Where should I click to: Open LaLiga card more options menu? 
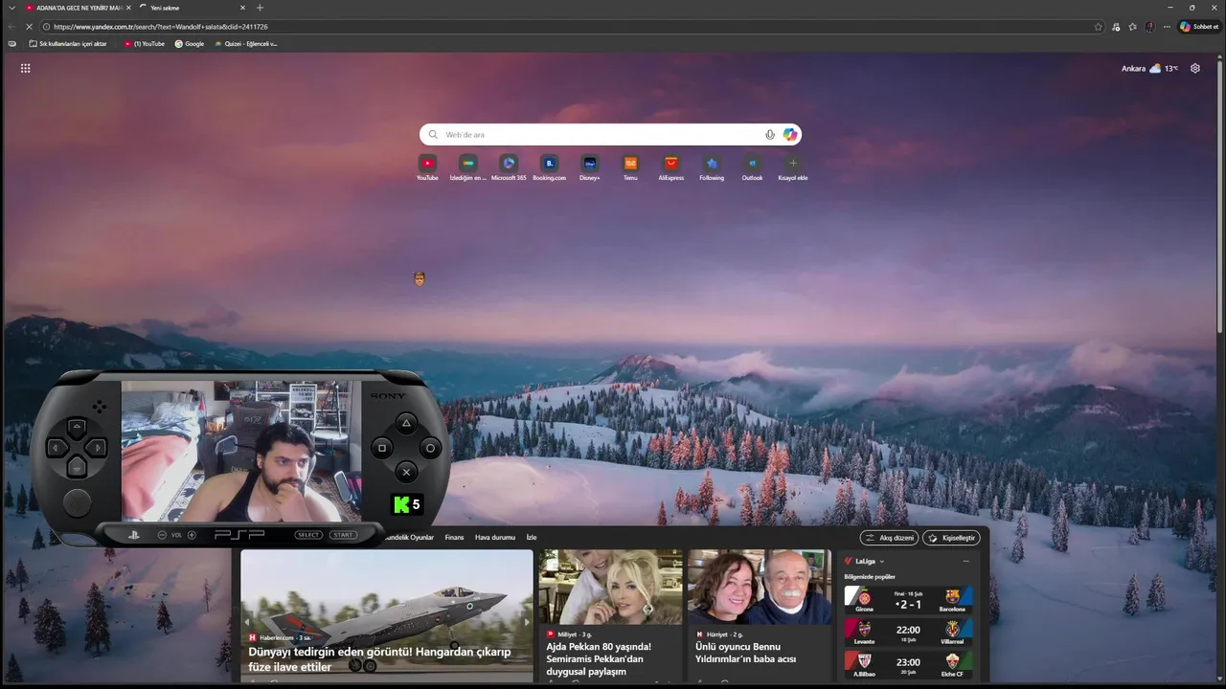(x=965, y=562)
